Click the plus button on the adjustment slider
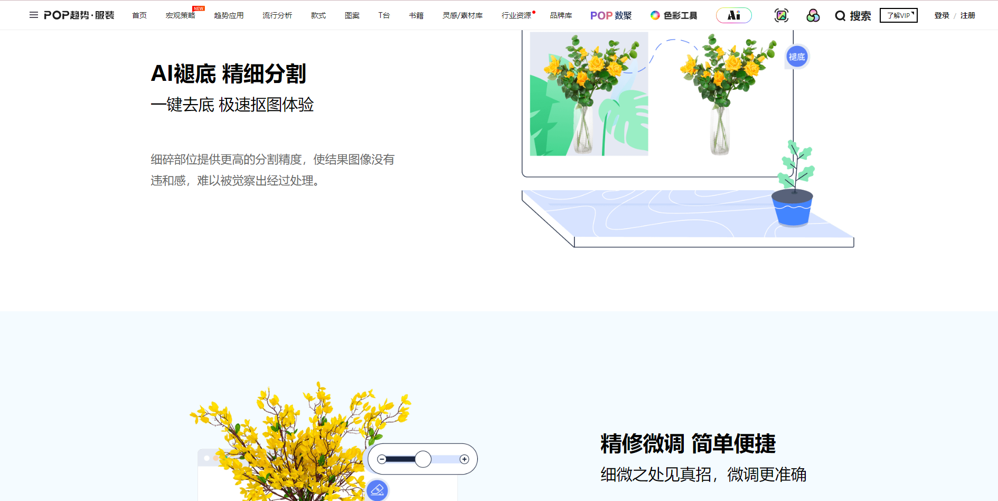The image size is (998, 501). (464, 459)
